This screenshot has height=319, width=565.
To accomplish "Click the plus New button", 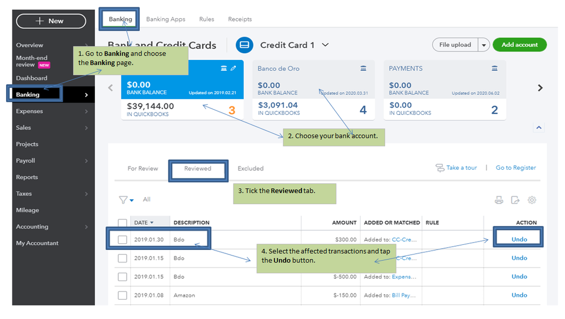I will click(51, 21).
